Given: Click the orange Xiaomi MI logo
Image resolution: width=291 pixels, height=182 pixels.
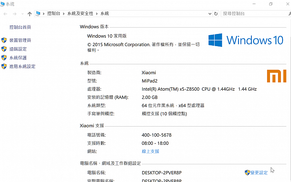Looking at the screenshot, I should 276,76.
